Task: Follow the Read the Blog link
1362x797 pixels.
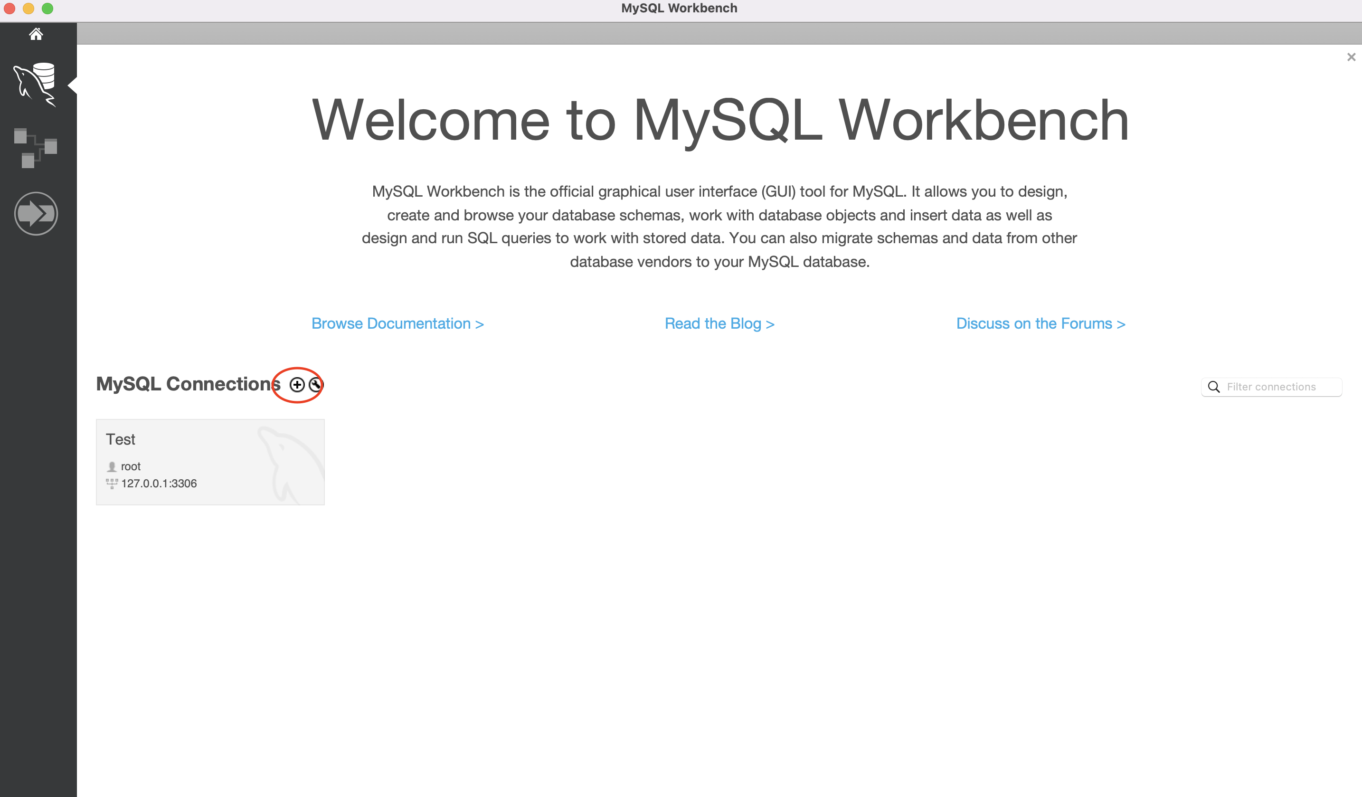Action: (x=719, y=323)
